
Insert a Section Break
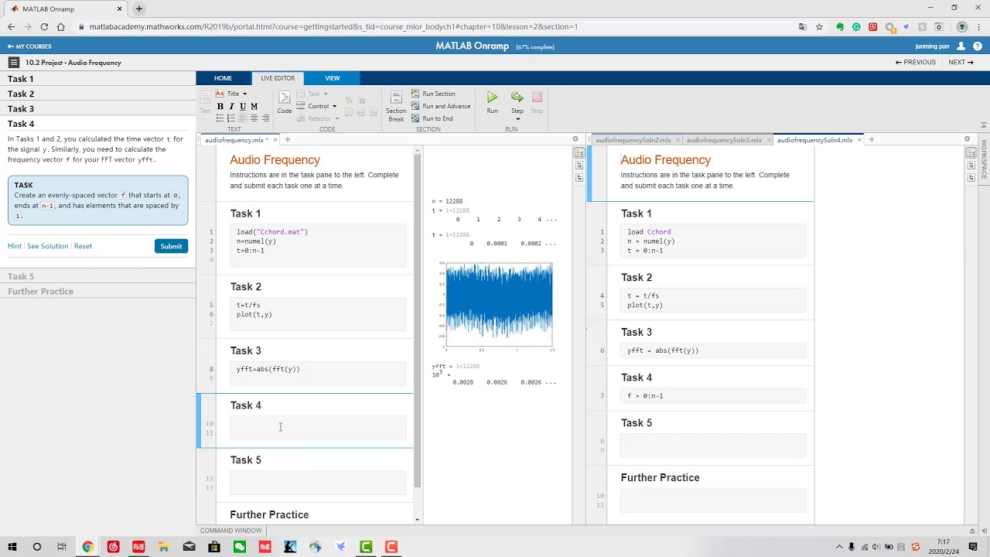pyautogui.click(x=396, y=105)
